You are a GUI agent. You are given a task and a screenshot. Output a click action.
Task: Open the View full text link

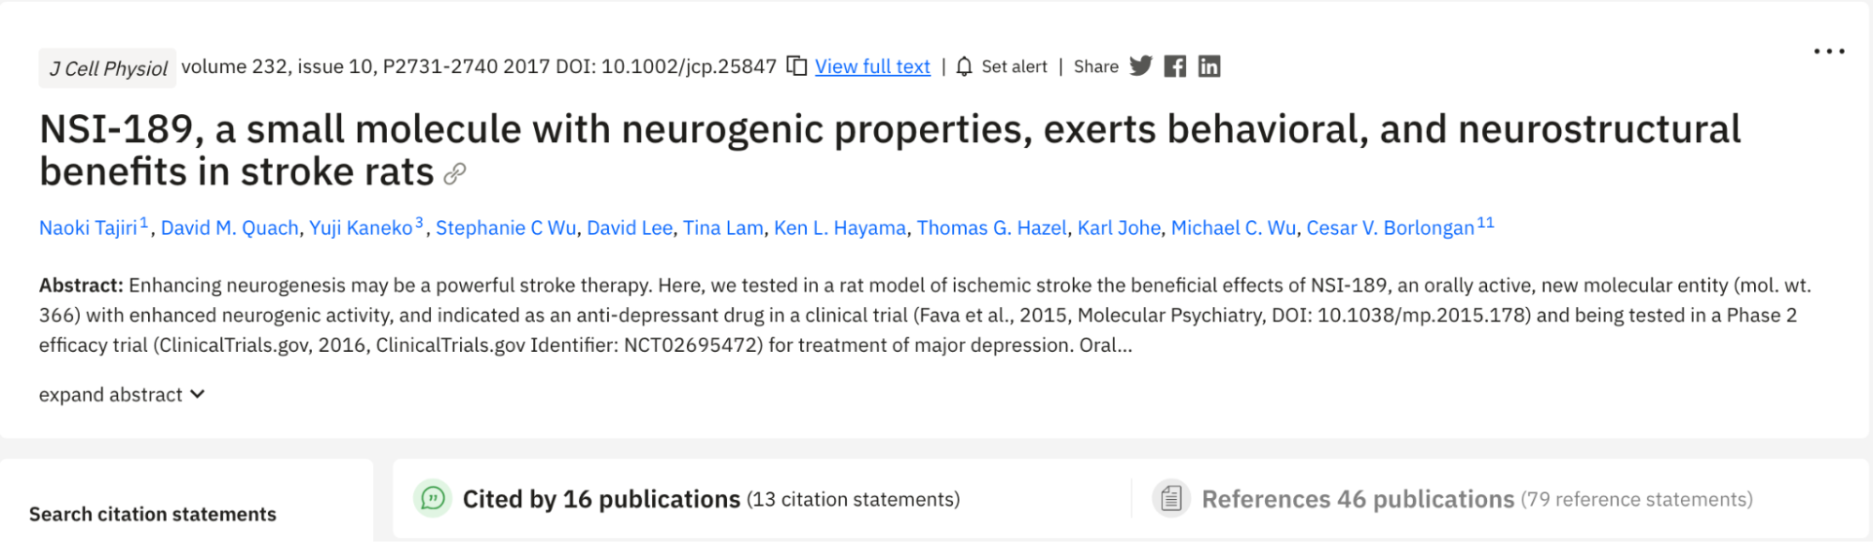pos(872,66)
